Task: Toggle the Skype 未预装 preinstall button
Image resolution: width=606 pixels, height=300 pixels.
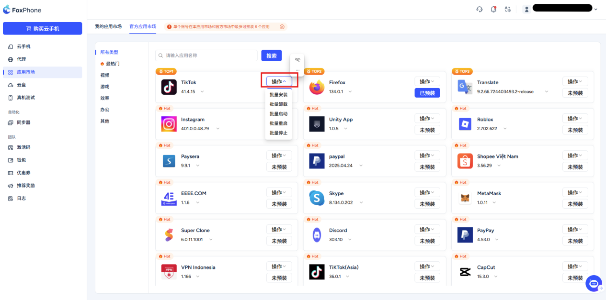Action: (x=427, y=204)
